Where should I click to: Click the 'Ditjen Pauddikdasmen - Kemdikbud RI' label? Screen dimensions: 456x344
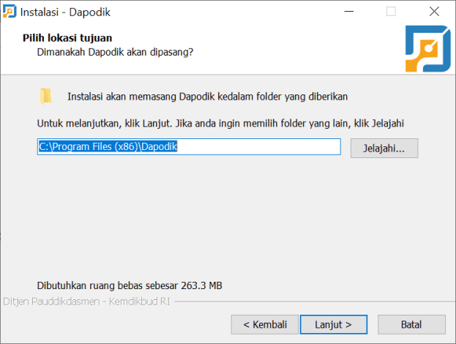86,302
